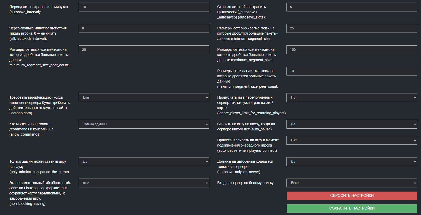Click the maximum_segment_size_peer_count input field
This screenshot has width=421, height=215.
351,71
